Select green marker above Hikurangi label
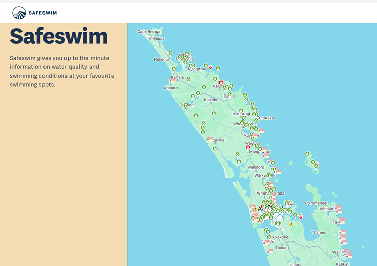The height and width of the screenshot is (266, 377). (241, 111)
